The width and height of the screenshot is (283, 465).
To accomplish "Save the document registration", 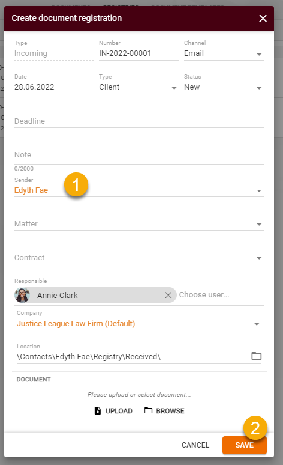I will [x=245, y=445].
